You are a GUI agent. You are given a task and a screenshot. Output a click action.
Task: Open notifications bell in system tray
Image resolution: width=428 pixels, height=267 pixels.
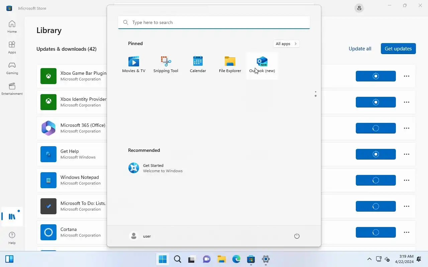(x=419, y=259)
